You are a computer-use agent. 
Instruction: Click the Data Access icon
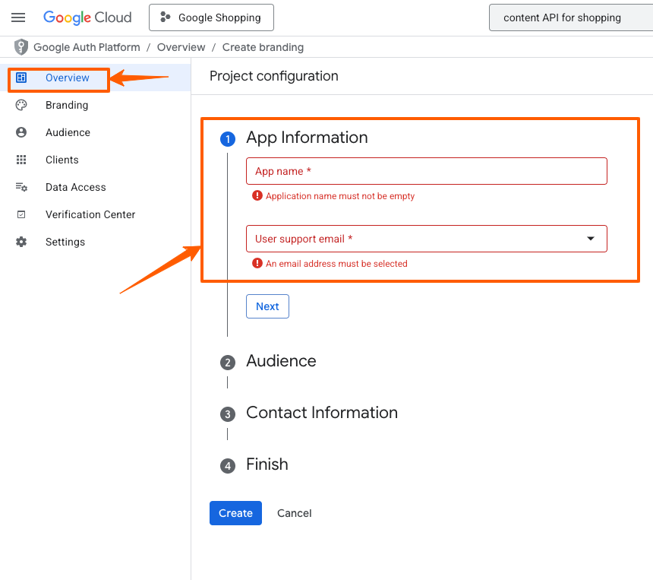(x=21, y=187)
